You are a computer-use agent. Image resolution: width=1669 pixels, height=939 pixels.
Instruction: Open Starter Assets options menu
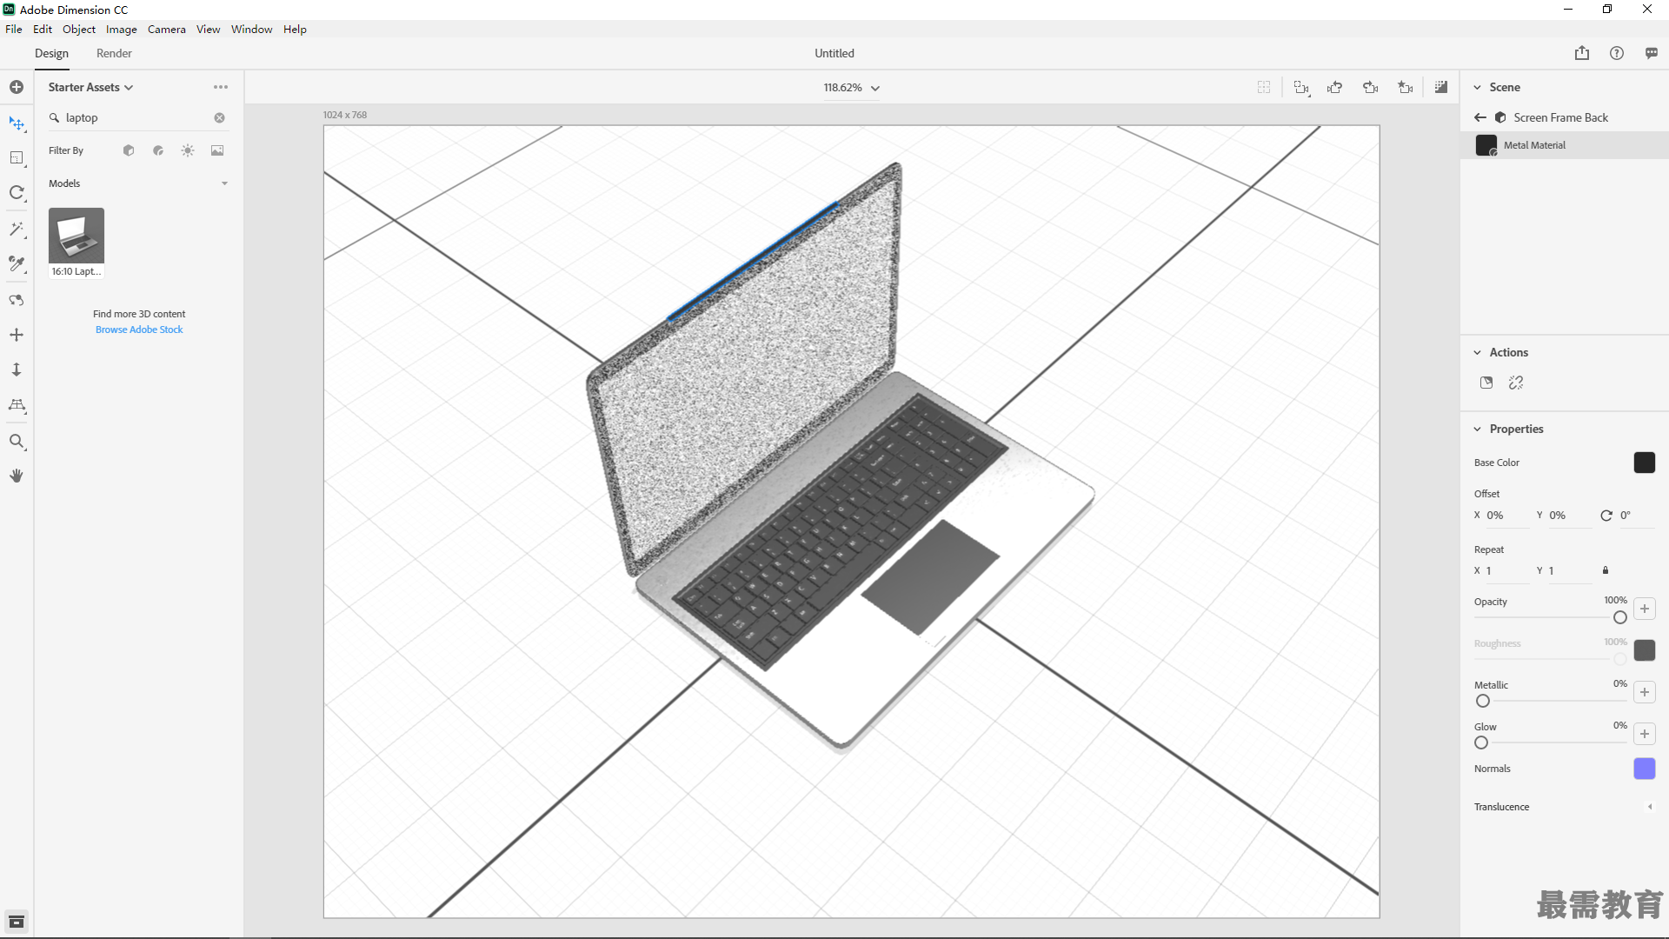pyautogui.click(x=221, y=87)
